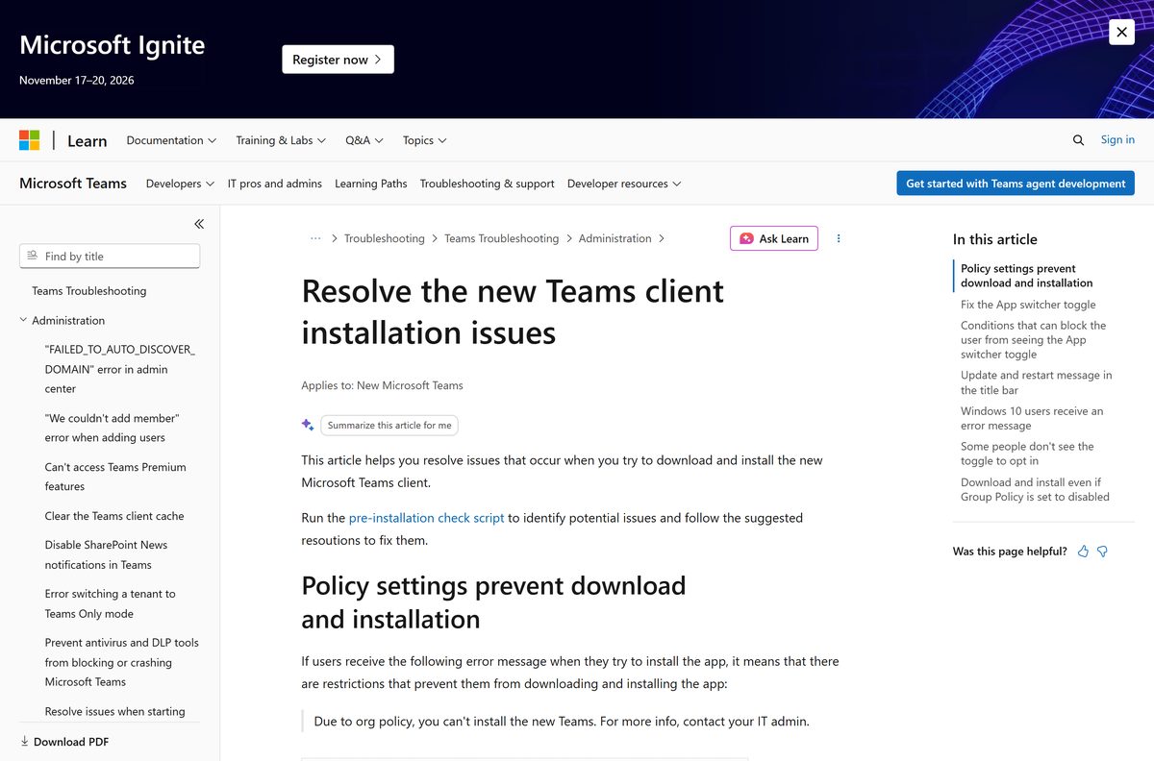The width and height of the screenshot is (1154, 761).
Task: Open FAILED_TO_AUTO_DISCOVER_DOMAIN error article
Action: [x=120, y=369]
